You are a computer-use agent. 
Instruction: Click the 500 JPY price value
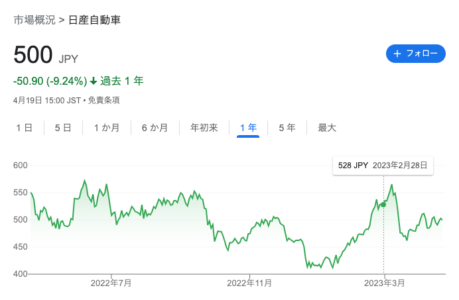46,55
